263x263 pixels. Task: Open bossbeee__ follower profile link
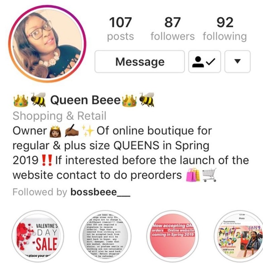coord(100,192)
